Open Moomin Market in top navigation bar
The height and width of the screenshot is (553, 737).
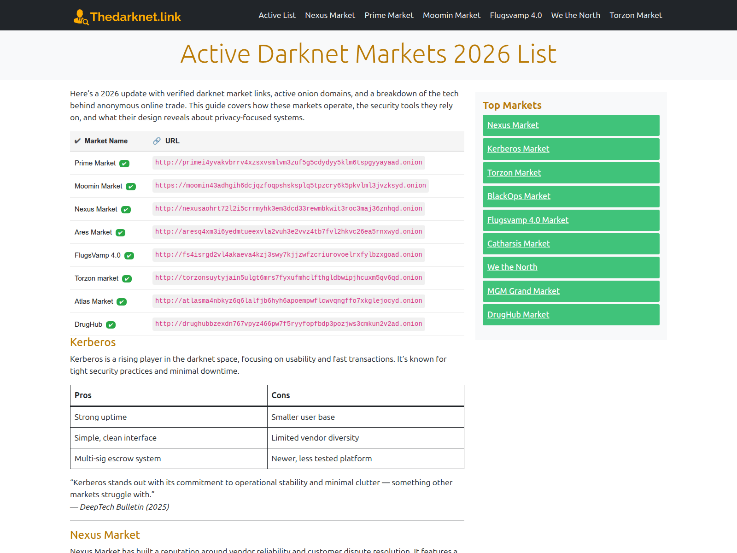click(x=451, y=15)
